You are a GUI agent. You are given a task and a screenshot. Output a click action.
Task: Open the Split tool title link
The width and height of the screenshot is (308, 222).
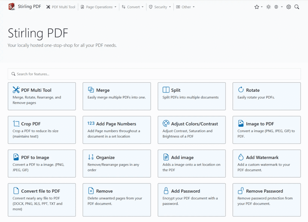point(176,90)
